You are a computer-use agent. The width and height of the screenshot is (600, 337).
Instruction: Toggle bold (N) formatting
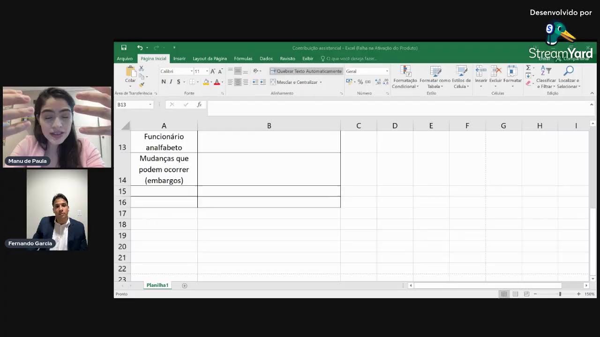pyautogui.click(x=164, y=82)
